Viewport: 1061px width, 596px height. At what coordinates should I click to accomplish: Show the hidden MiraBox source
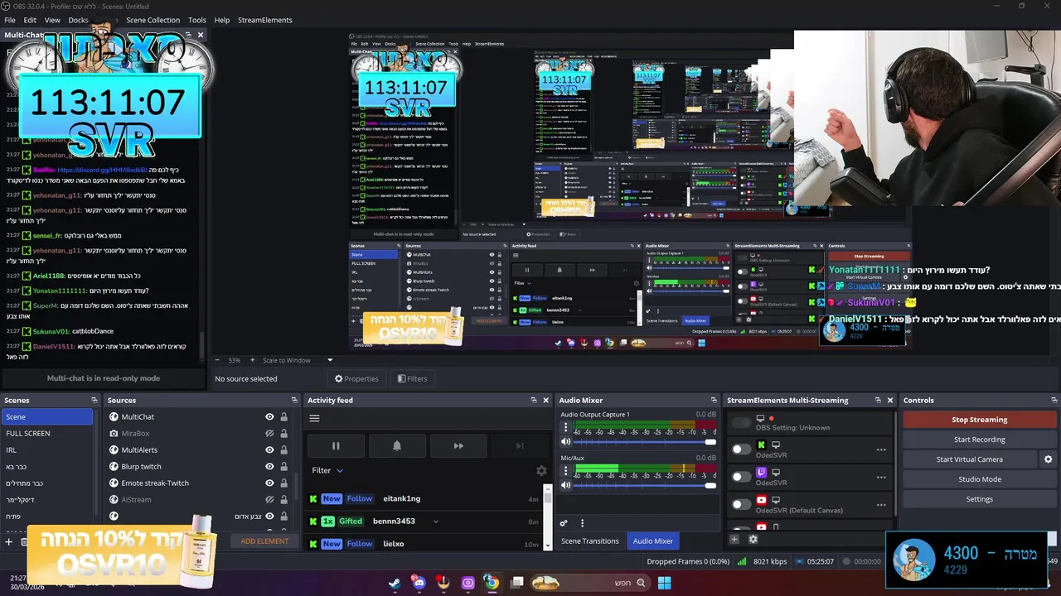(x=269, y=434)
